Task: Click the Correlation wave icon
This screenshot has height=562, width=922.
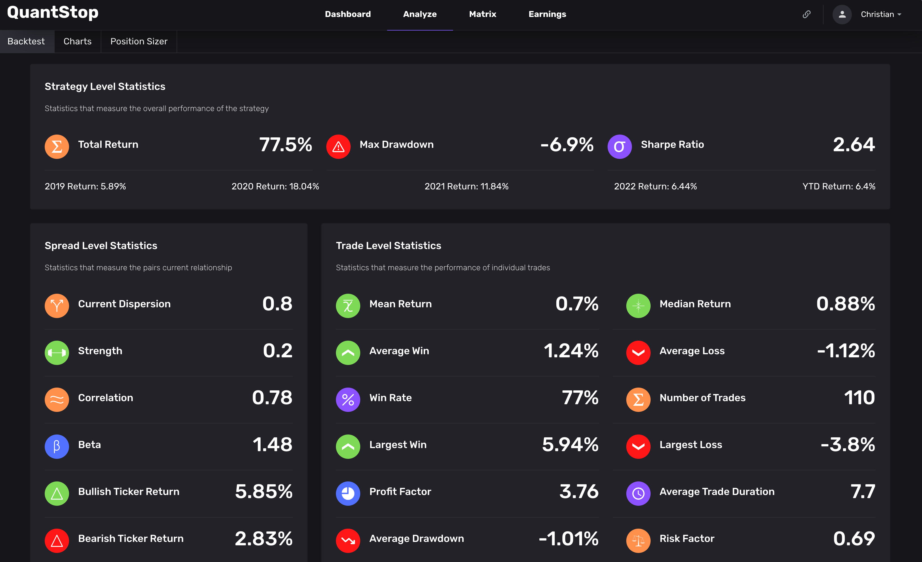Action: tap(57, 399)
